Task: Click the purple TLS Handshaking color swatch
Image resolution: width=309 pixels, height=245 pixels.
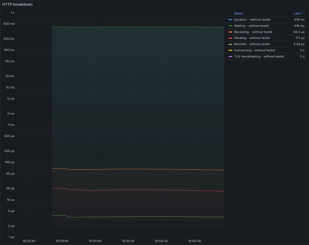Action: click(x=230, y=56)
